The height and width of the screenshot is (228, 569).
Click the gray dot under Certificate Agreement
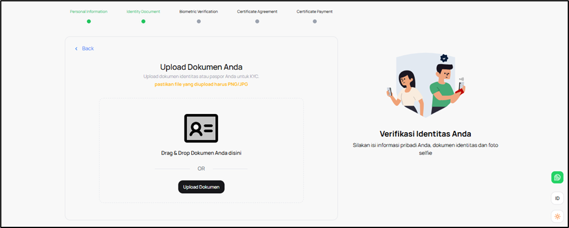pos(257,22)
